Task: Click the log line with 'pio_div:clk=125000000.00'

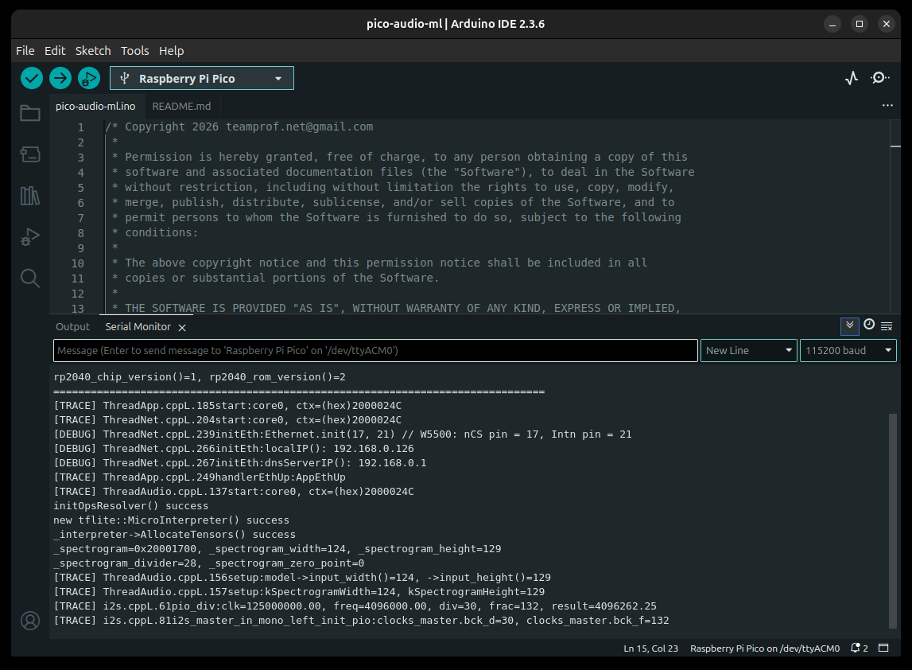Action: point(355,606)
